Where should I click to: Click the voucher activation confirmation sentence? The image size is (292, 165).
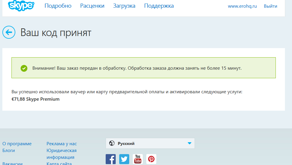click(x=127, y=92)
